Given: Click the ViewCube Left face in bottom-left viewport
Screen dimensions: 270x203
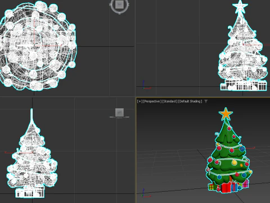Looking at the screenshot, I should tap(119, 112).
